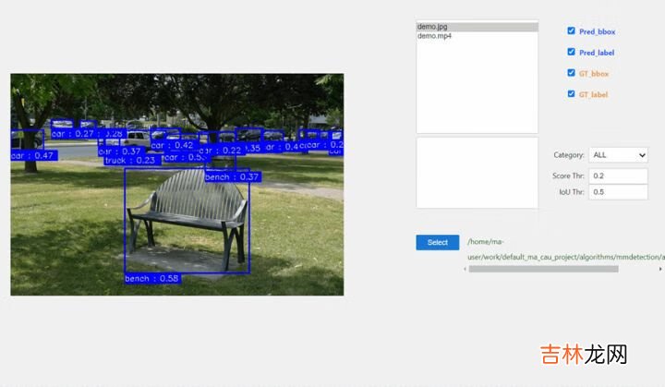
Task: Focus the IoU Thr input field
Action: pos(618,192)
